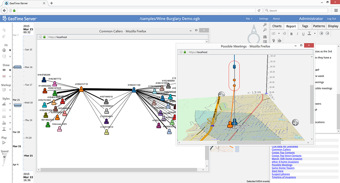Click the minus circle icon in Report toolbar
Screen dimensions: 340x183
pyautogui.click(x=327, y=33)
